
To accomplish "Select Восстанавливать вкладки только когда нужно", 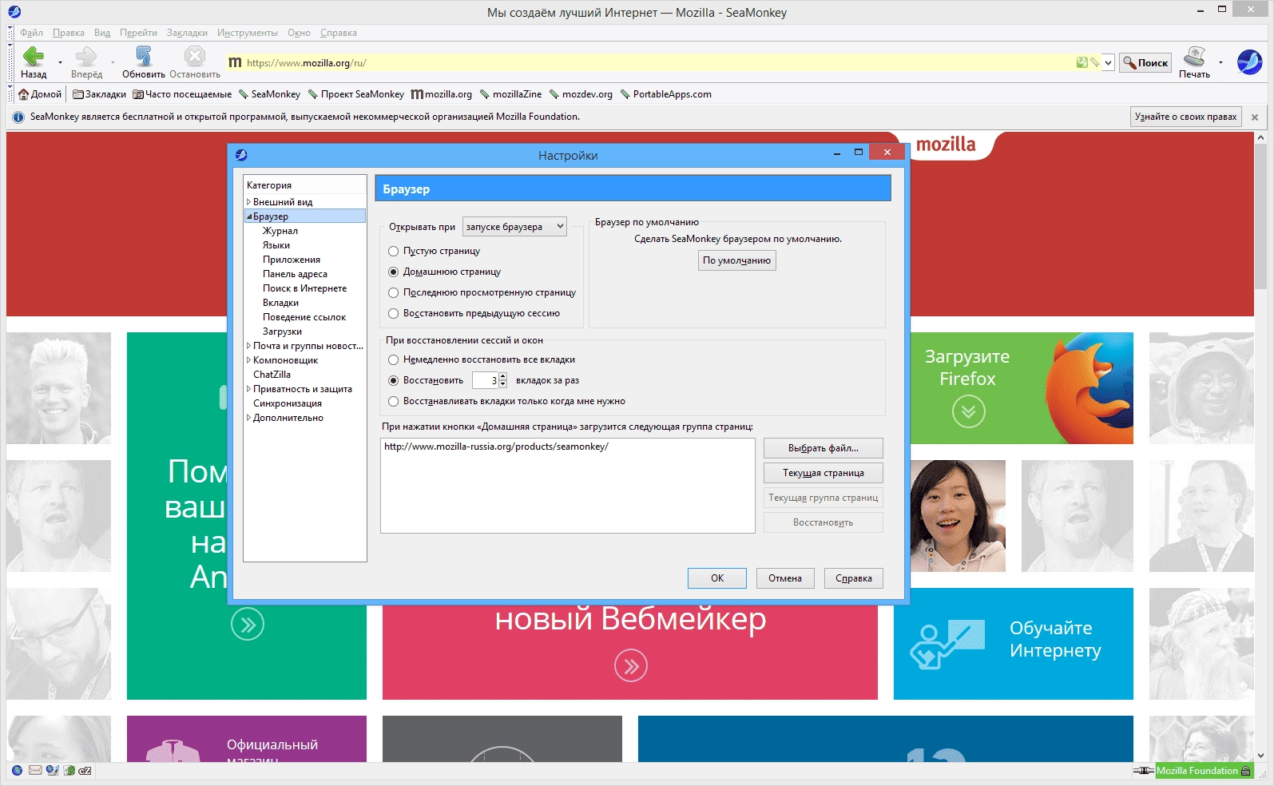I will 393,402.
